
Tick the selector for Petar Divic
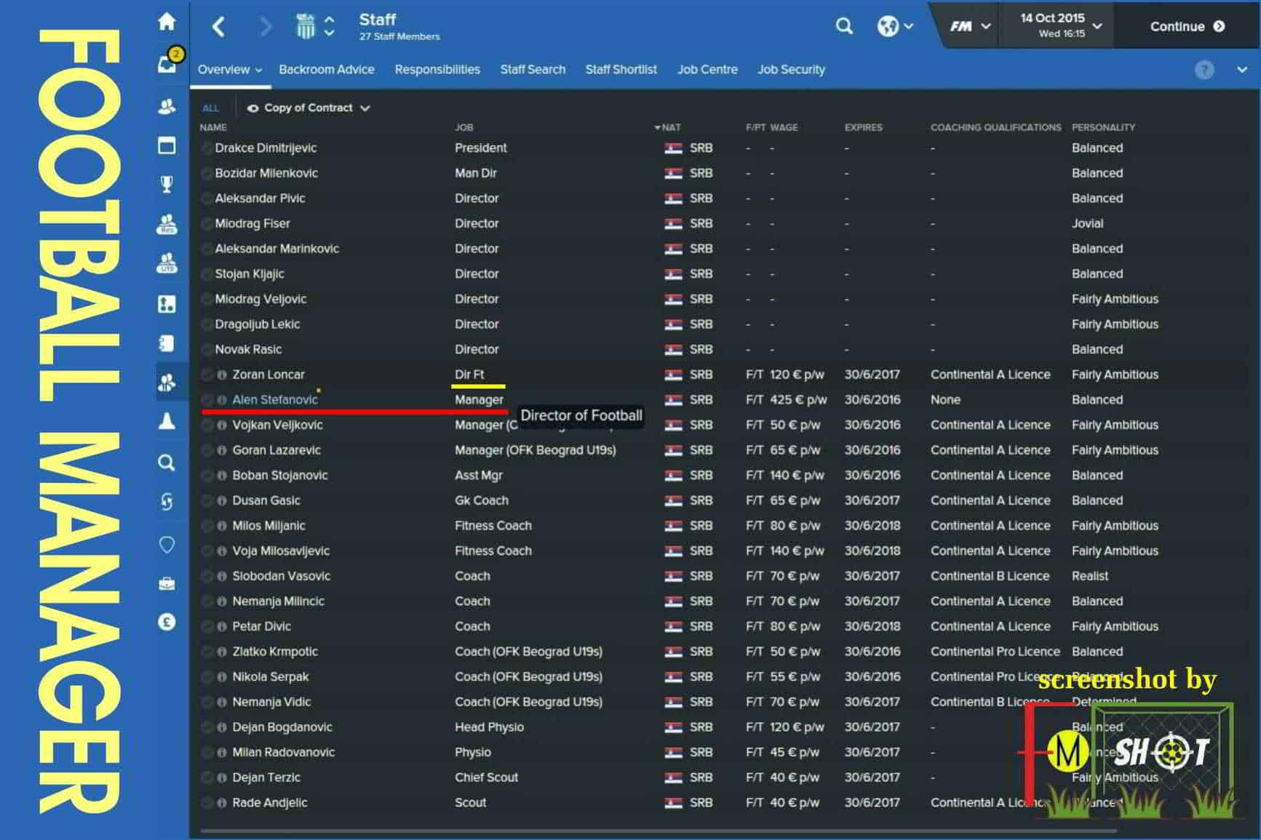coord(207,627)
